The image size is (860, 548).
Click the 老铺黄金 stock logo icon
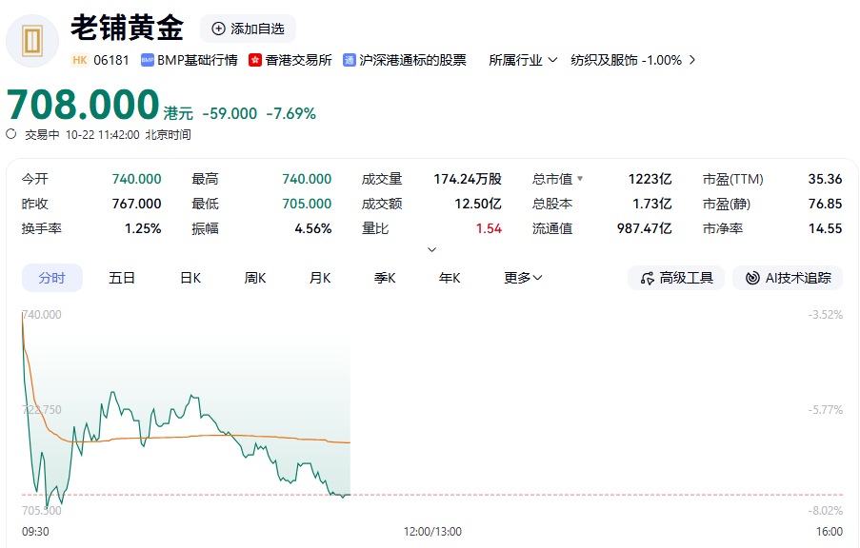point(33,42)
